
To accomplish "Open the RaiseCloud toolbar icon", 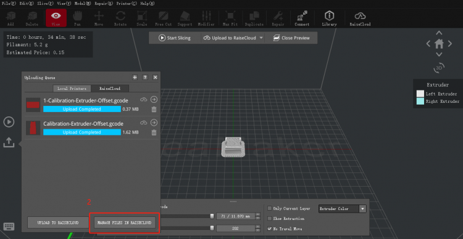I will 360,18.
